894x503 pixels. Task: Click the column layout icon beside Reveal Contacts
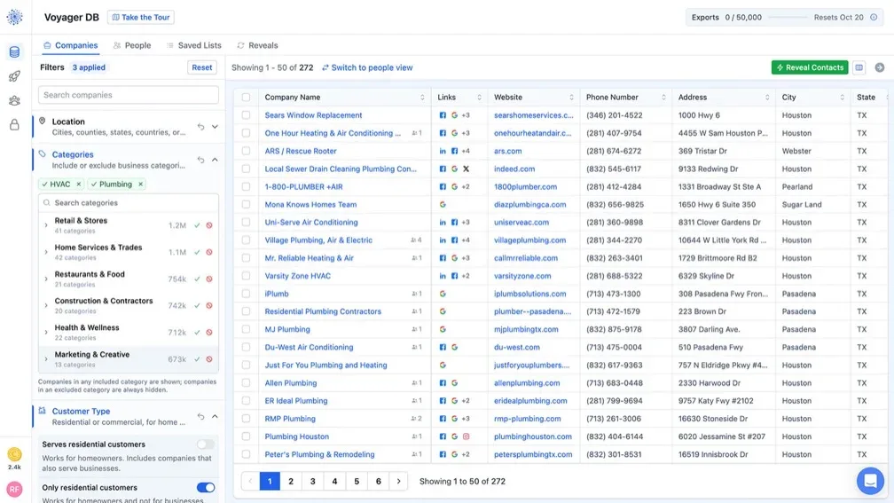(x=859, y=67)
